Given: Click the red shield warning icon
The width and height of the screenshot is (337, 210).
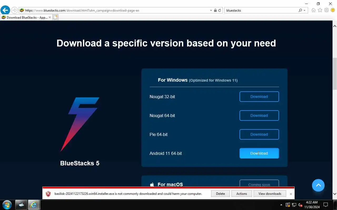Looking at the screenshot, I should point(48,194).
